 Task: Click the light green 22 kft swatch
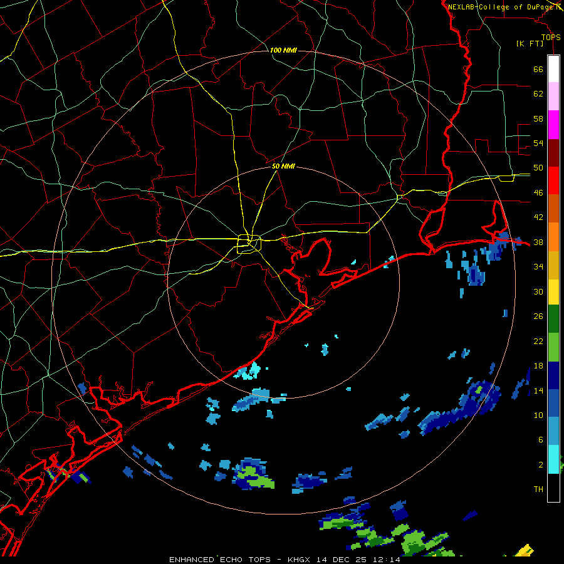[x=553, y=347]
